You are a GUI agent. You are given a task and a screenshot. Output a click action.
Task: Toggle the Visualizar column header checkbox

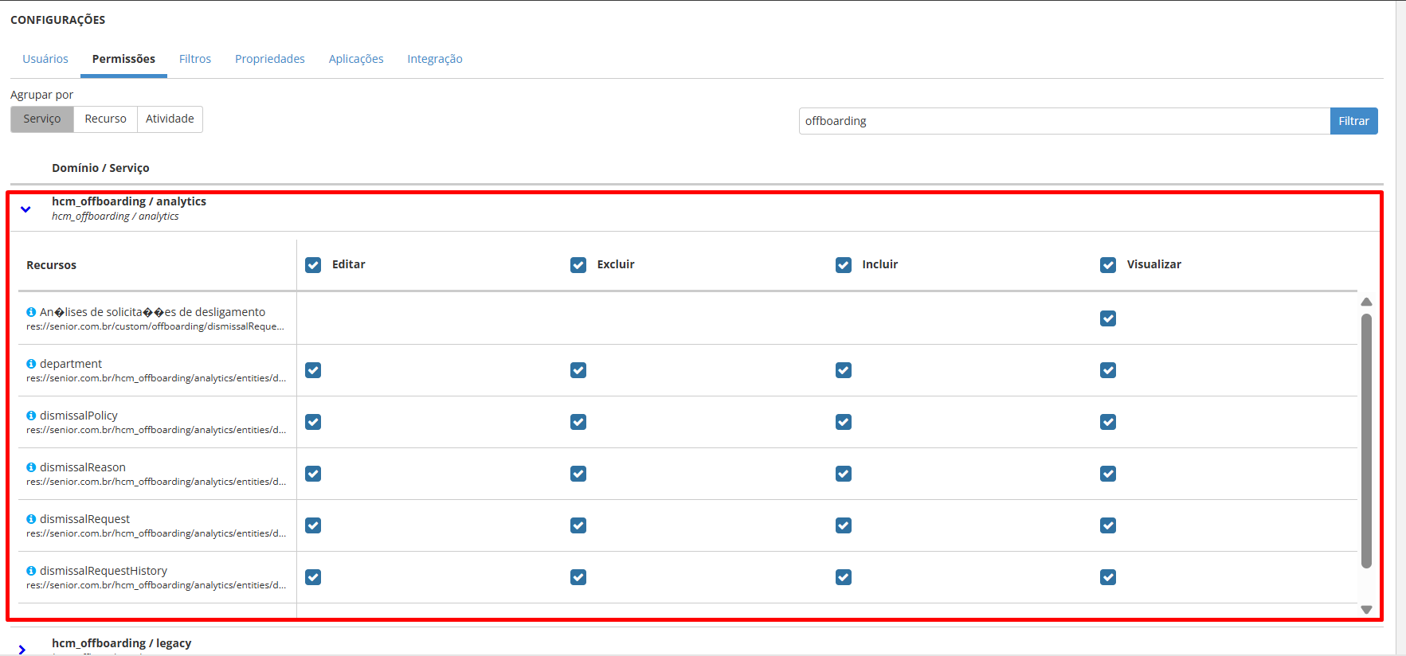tap(1108, 265)
